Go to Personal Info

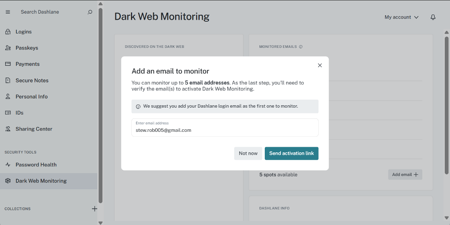tap(31, 96)
